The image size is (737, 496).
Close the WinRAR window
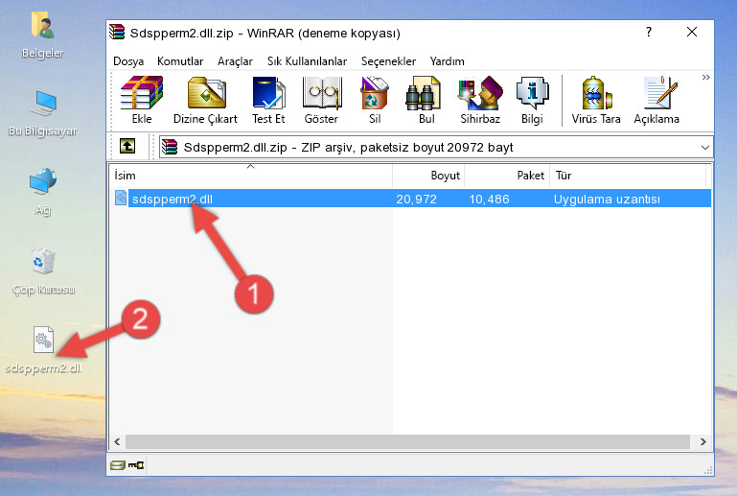692,32
